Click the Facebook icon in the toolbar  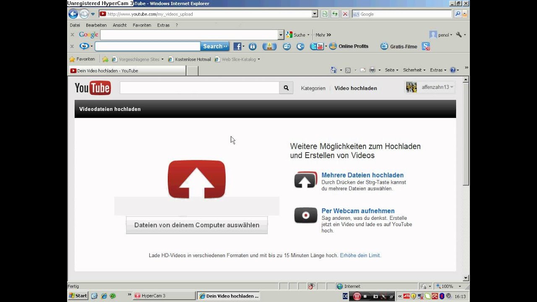237,47
